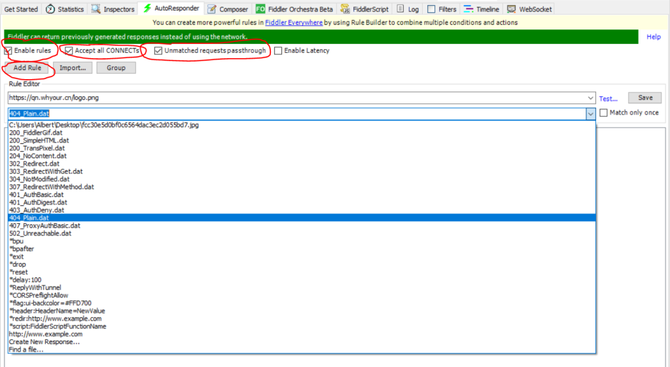
Task: Uncheck the Enable rules checkbox
Action: click(x=9, y=50)
